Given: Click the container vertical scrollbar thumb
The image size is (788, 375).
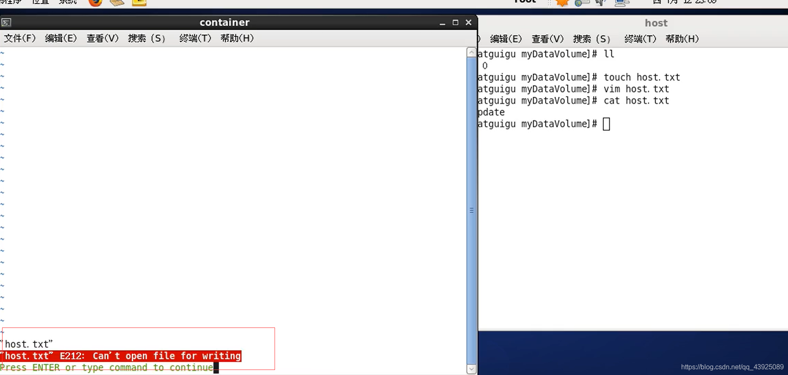Looking at the screenshot, I should point(471,210).
